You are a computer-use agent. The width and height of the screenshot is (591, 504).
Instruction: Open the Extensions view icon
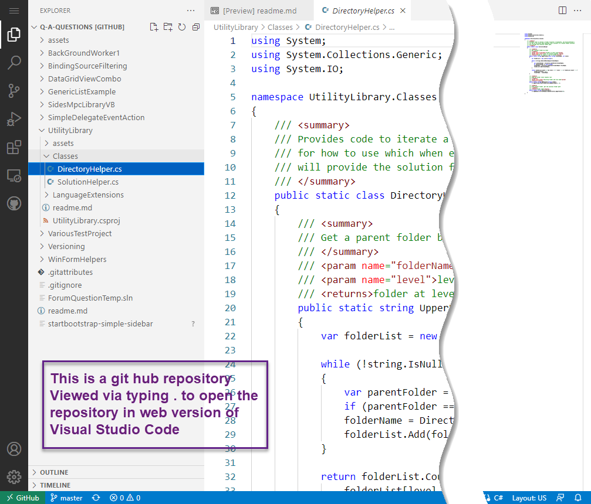(x=14, y=147)
